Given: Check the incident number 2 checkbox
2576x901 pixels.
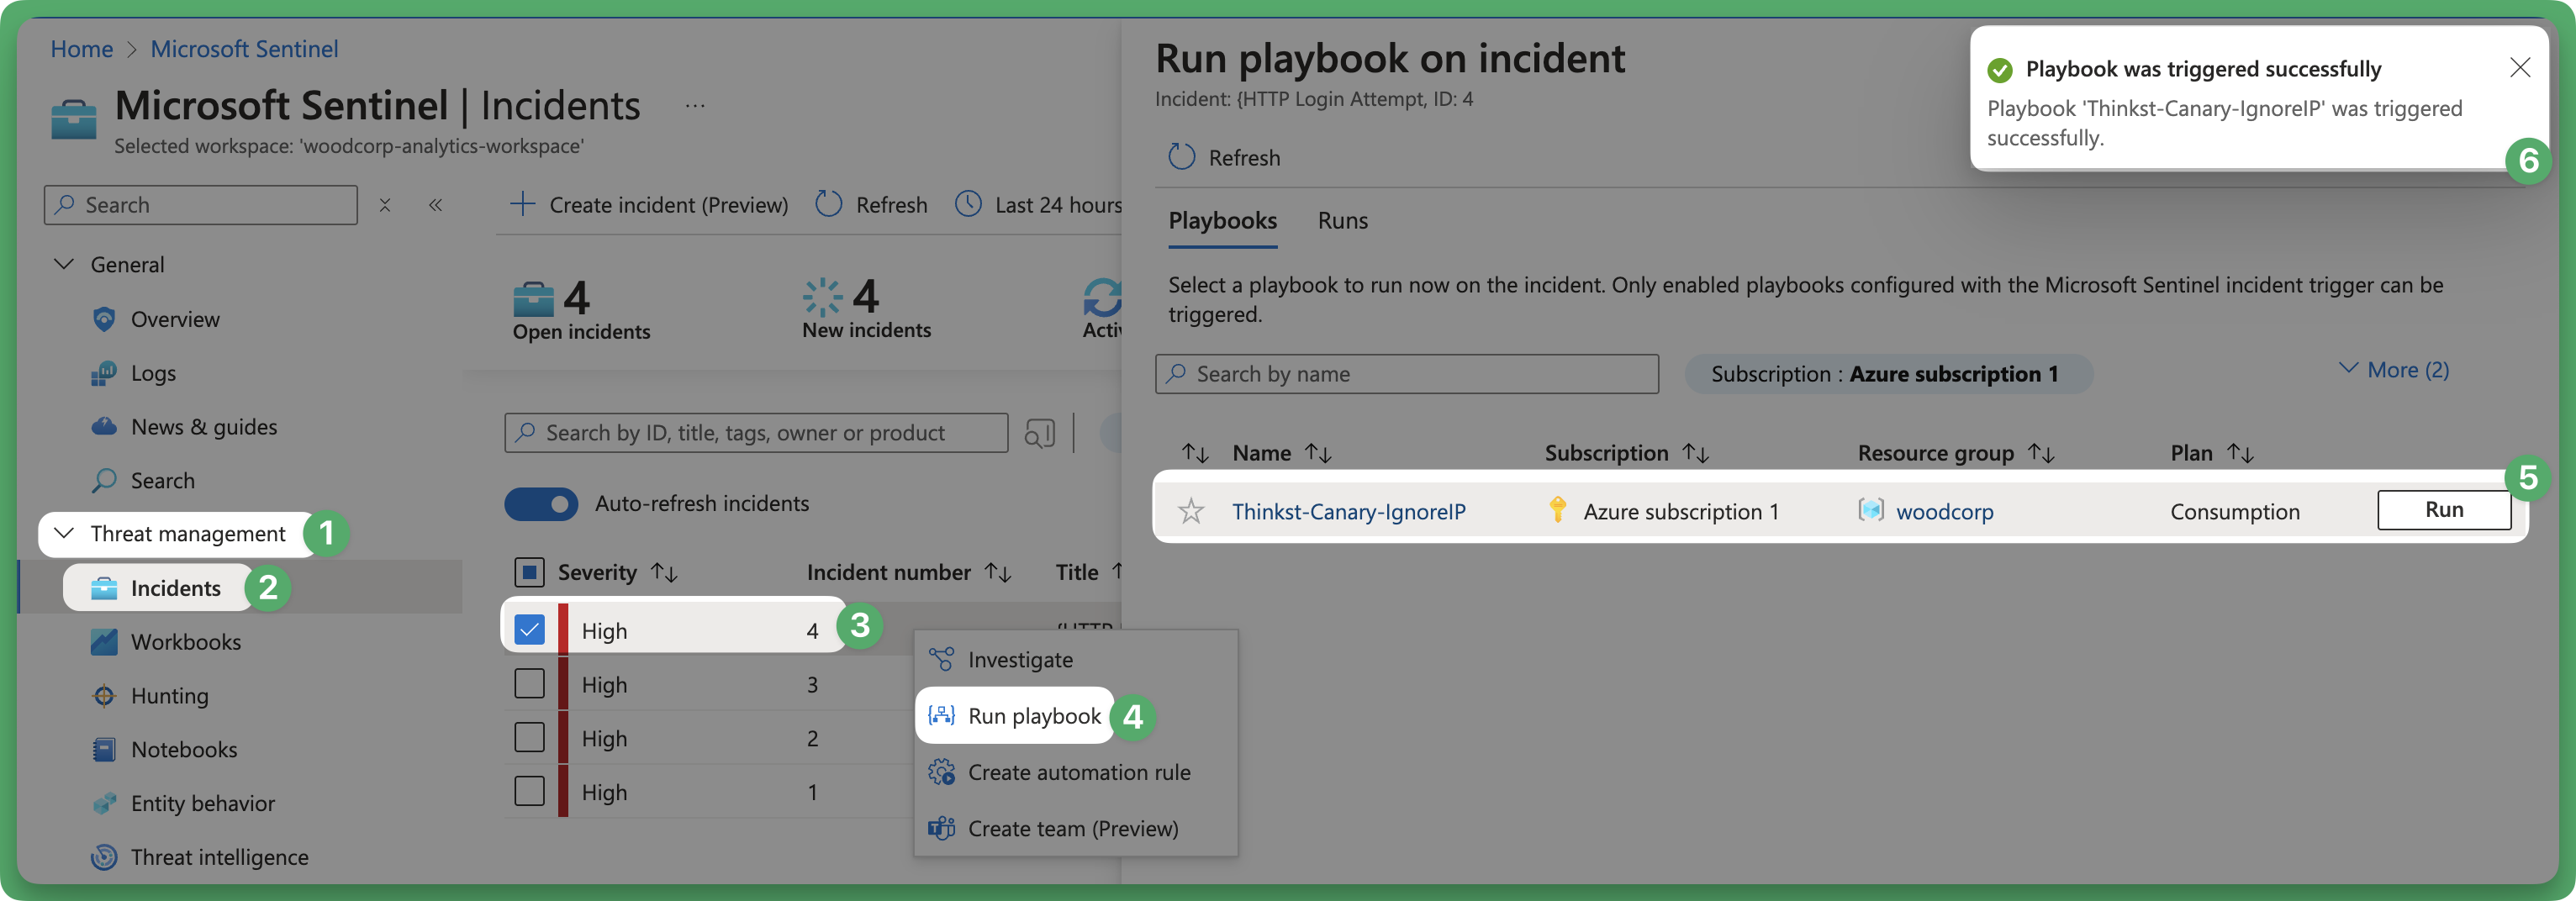Looking at the screenshot, I should click(529, 738).
